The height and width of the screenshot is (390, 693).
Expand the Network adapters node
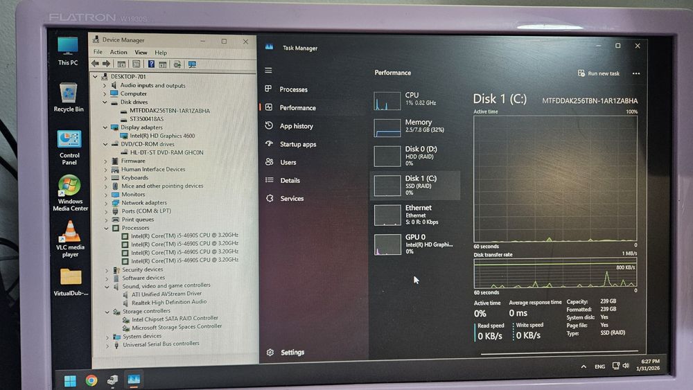pos(106,203)
